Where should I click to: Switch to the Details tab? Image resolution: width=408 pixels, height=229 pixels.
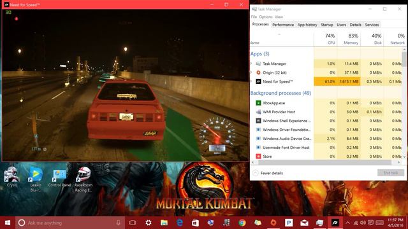[356, 25]
